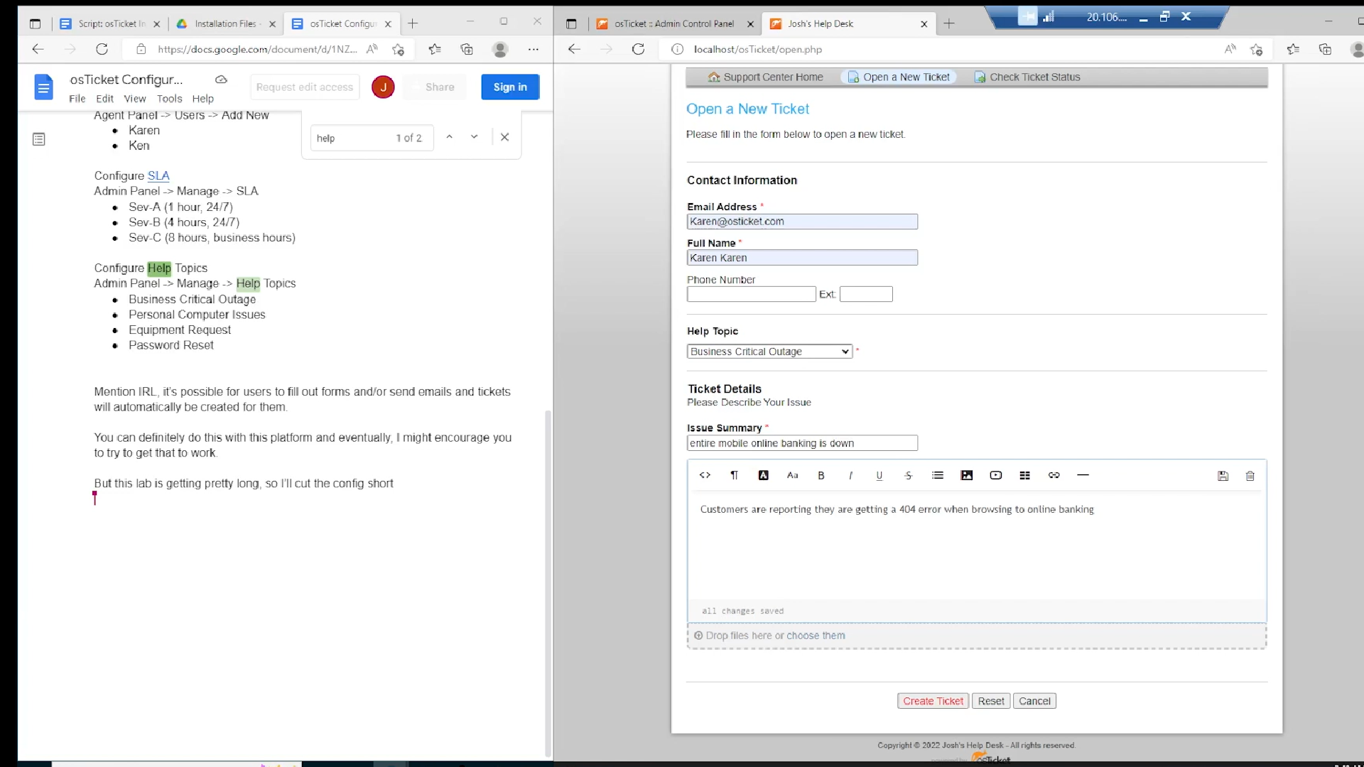This screenshot has height=767, width=1364.
Task: Open the Tools menu in Google Docs
Action: pos(169,99)
